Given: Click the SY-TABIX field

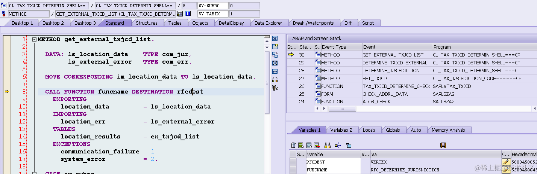Looking at the screenshot, I should click(x=213, y=14).
